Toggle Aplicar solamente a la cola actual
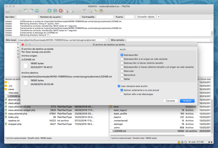 (x=122, y=90)
